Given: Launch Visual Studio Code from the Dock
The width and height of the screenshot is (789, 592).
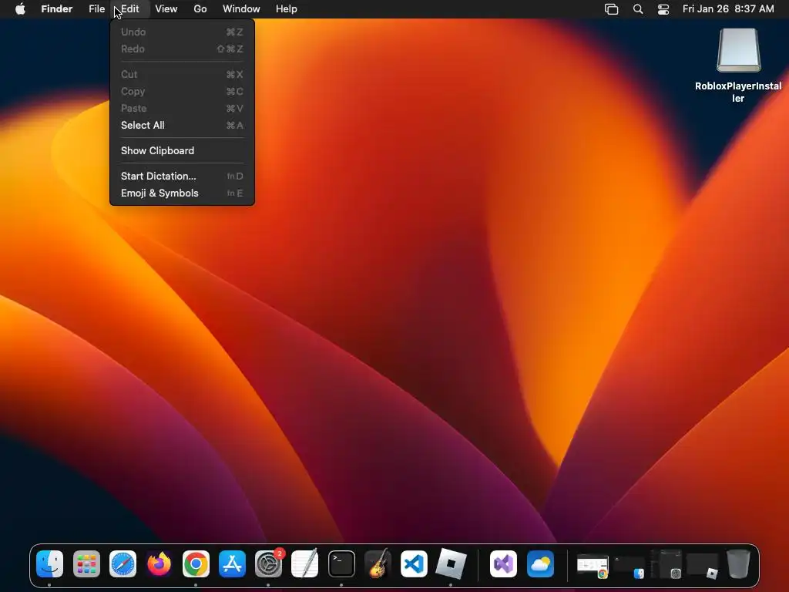Looking at the screenshot, I should click(414, 563).
